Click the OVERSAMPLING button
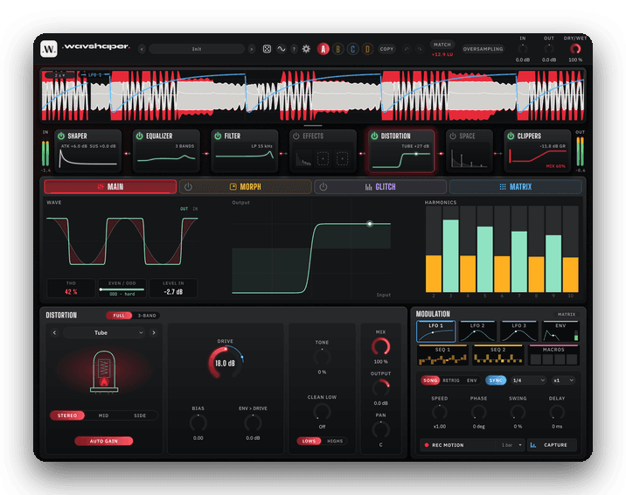Image resolution: width=626 pixels, height=495 pixels. [x=483, y=49]
